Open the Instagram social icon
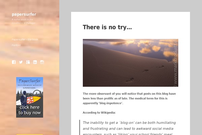202x135 pixels. pos(42,62)
